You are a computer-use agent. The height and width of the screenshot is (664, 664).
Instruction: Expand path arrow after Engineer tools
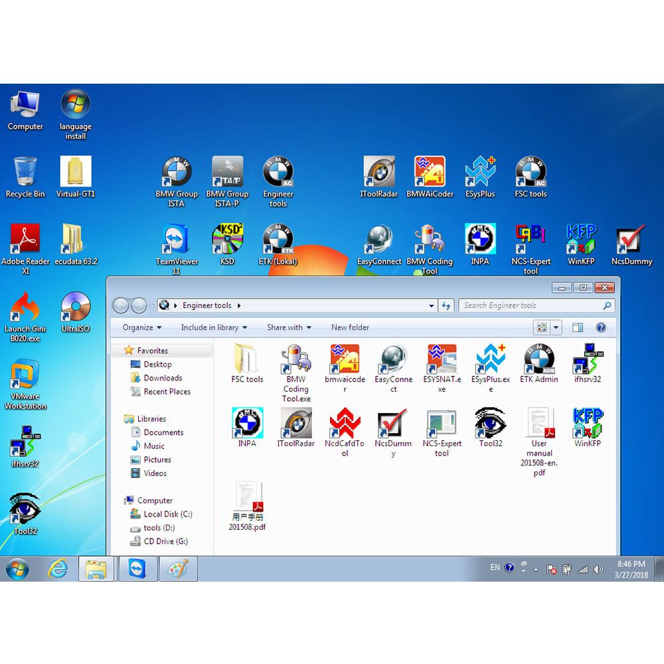tap(239, 305)
